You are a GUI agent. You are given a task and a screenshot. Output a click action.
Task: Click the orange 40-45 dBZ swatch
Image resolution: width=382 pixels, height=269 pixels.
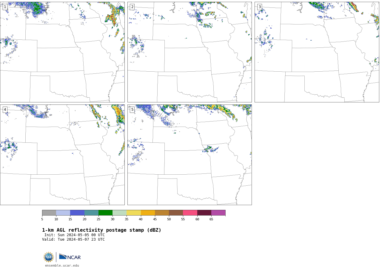click(148, 213)
